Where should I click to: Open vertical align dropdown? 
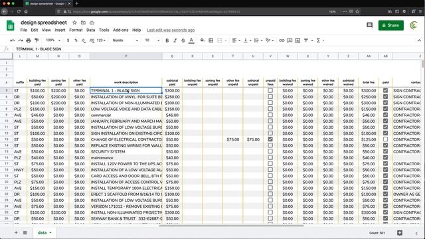click(x=247, y=40)
